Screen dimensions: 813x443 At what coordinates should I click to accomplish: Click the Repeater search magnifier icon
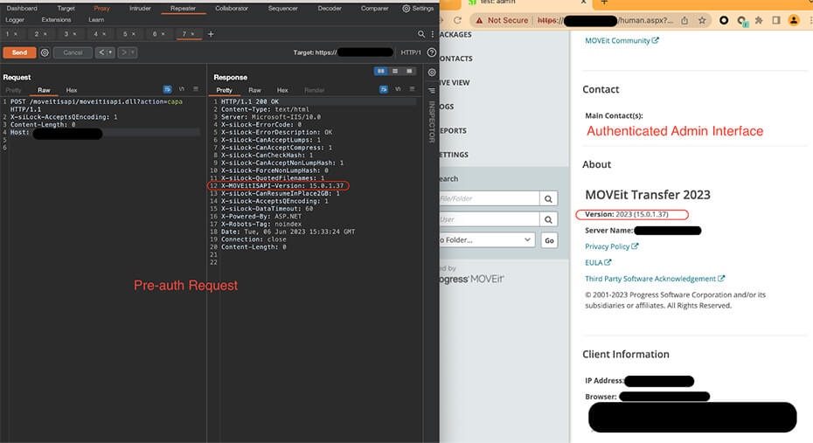[422, 34]
